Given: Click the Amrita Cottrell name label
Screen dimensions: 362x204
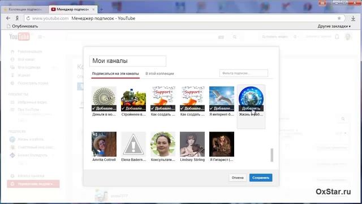Looking at the screenshot, I should (104, 160).
